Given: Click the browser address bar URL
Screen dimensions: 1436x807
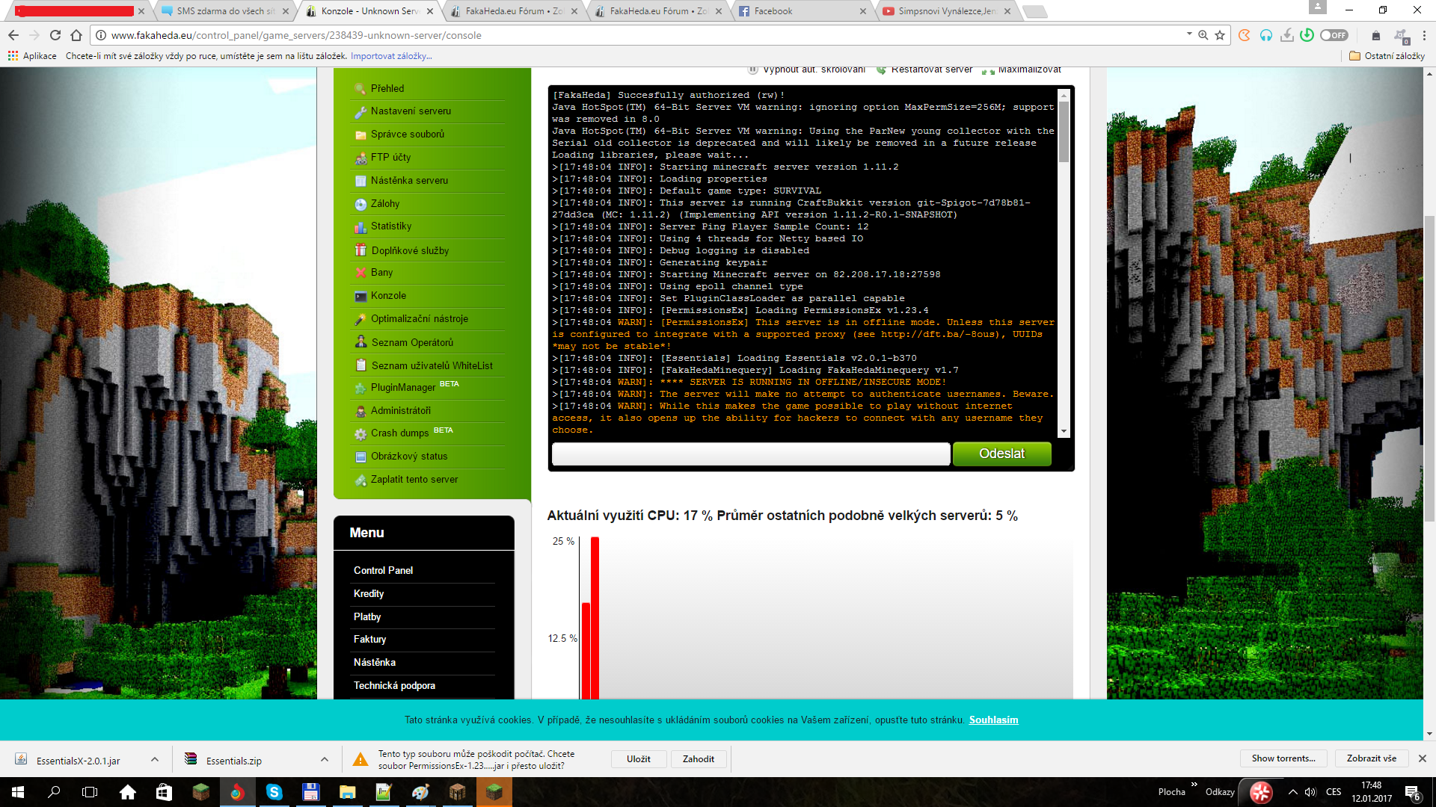Looking at the screenshot, I should [x=296, y=35].
